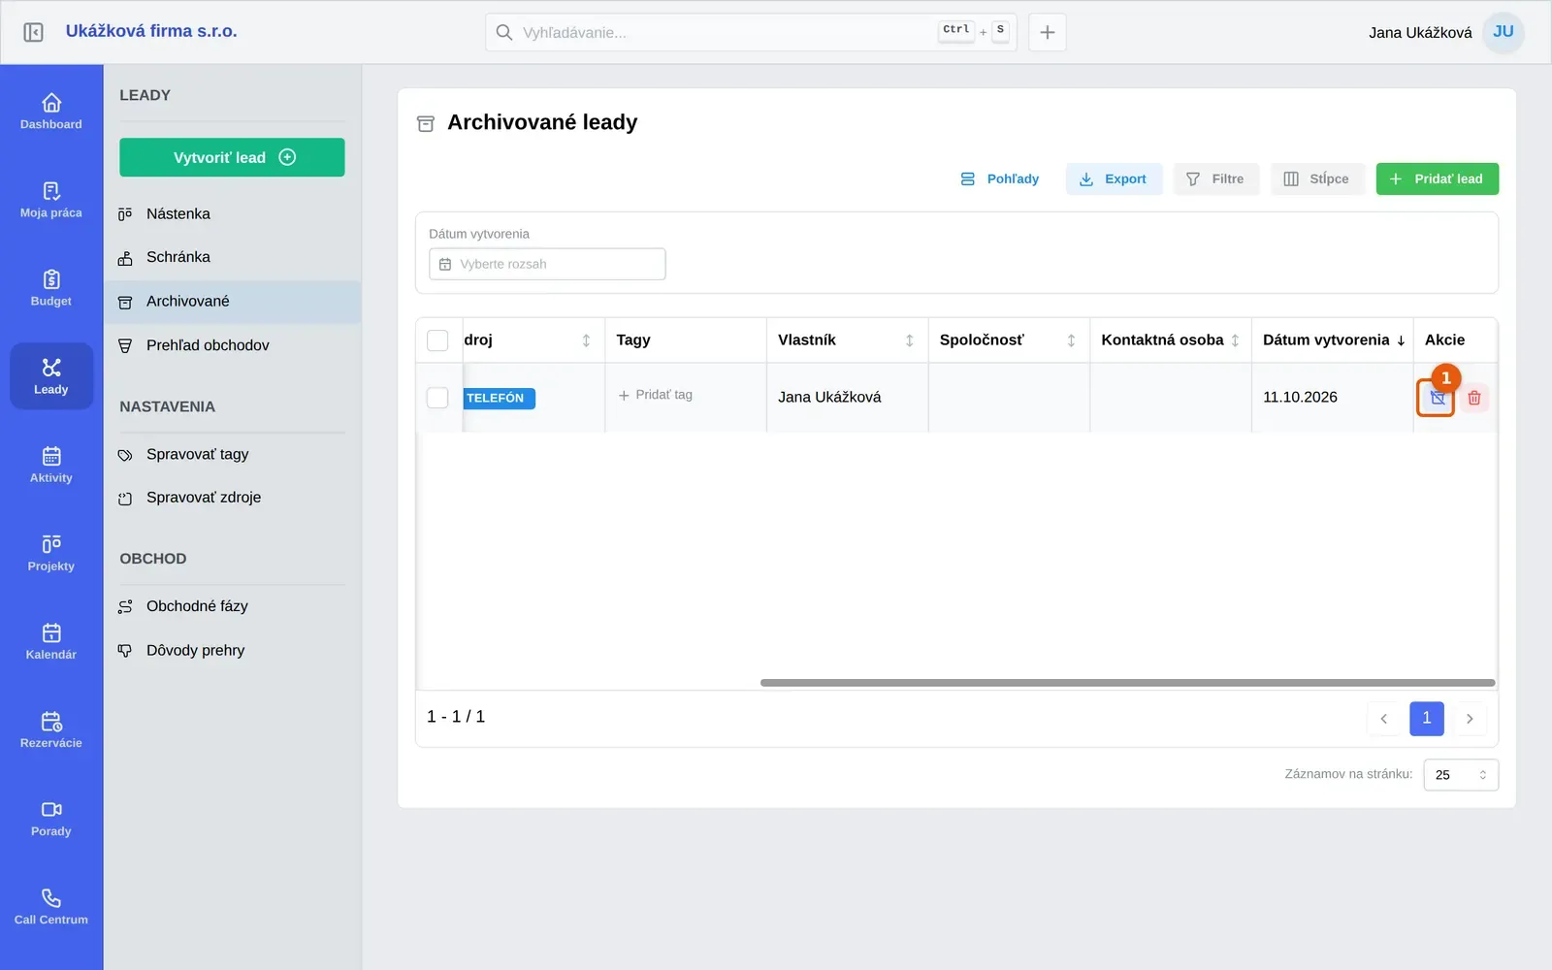Open Dashboard from the sidebar

pyautogui.click(x=51, y=112)
